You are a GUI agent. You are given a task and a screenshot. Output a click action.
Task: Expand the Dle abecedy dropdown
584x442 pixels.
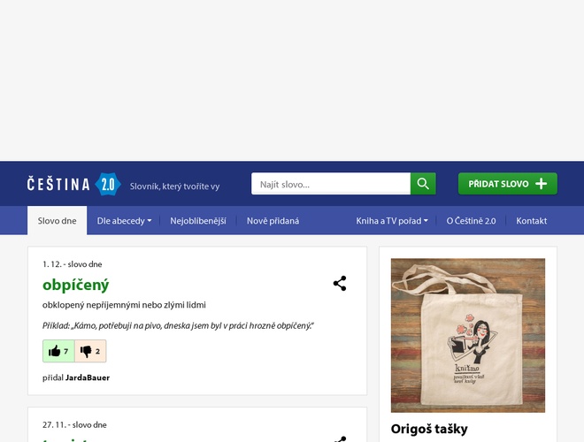click(x=124, y=221)
